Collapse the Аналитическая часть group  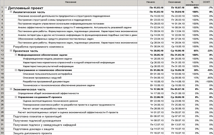coord(11,12)
